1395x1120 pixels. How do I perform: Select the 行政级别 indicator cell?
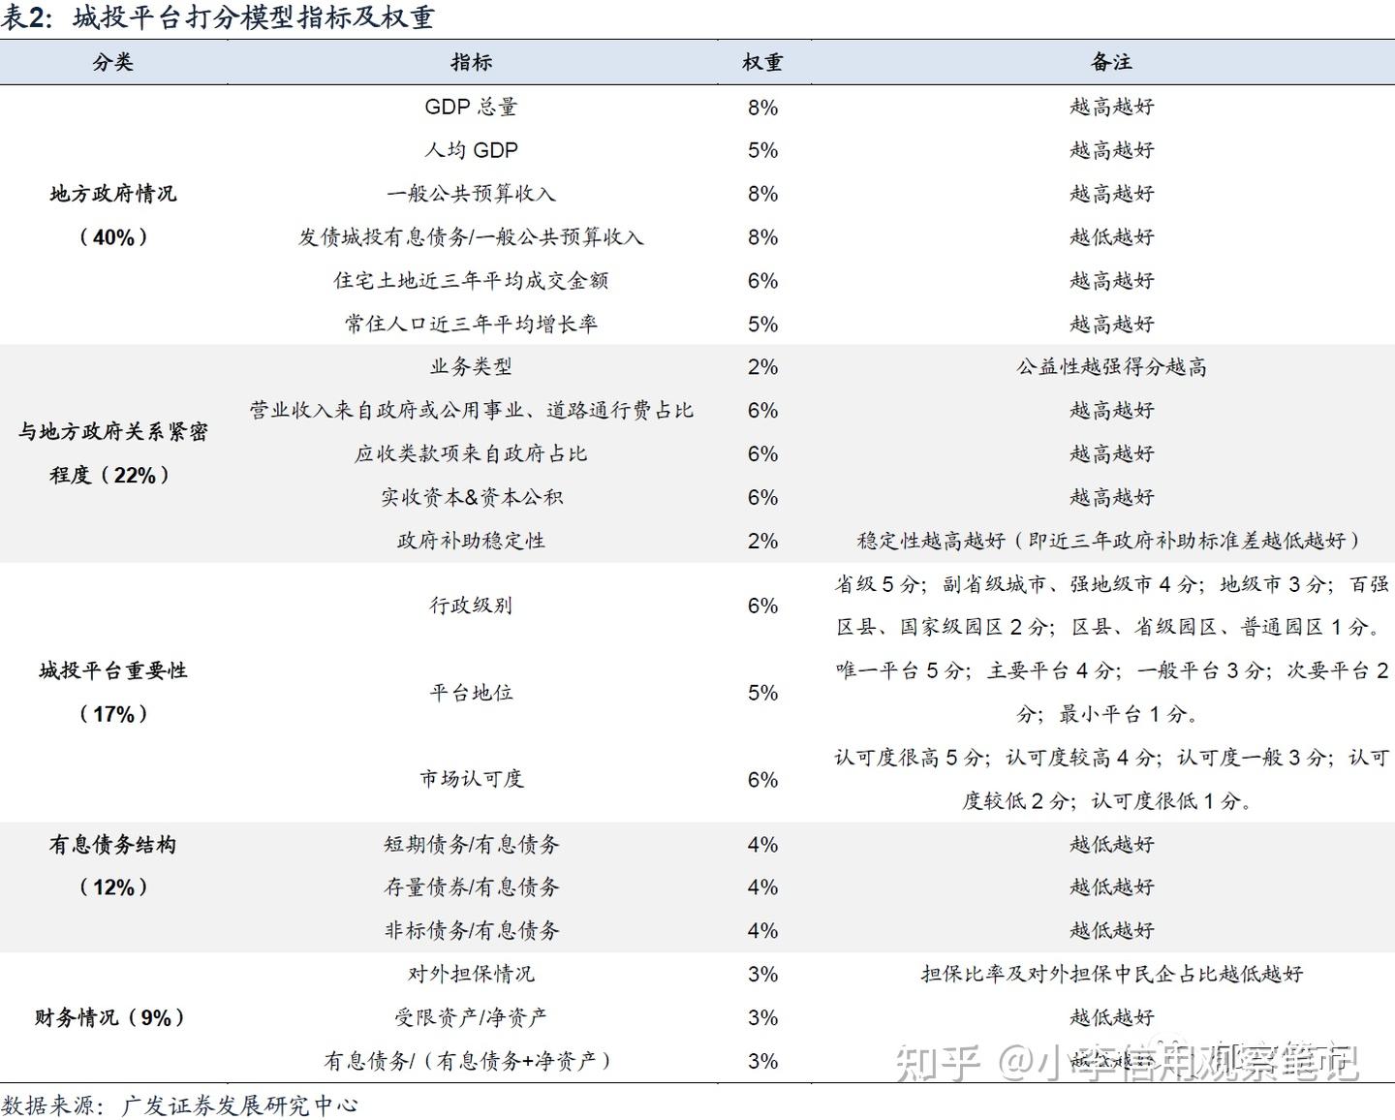471,606
